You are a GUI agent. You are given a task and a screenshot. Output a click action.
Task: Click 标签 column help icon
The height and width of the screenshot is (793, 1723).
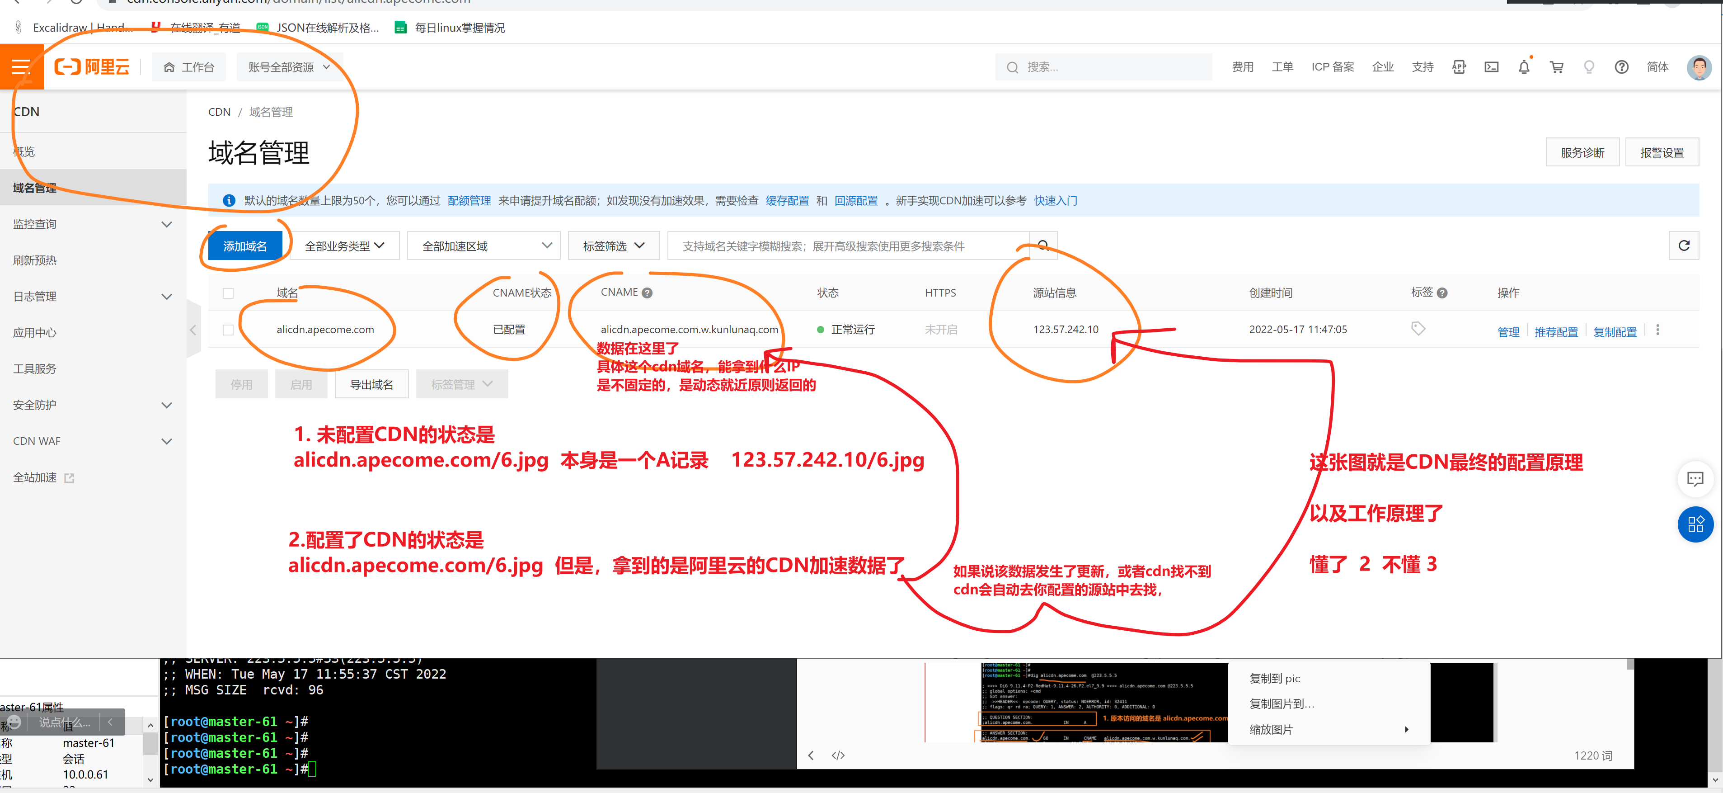coord(1442,293)
